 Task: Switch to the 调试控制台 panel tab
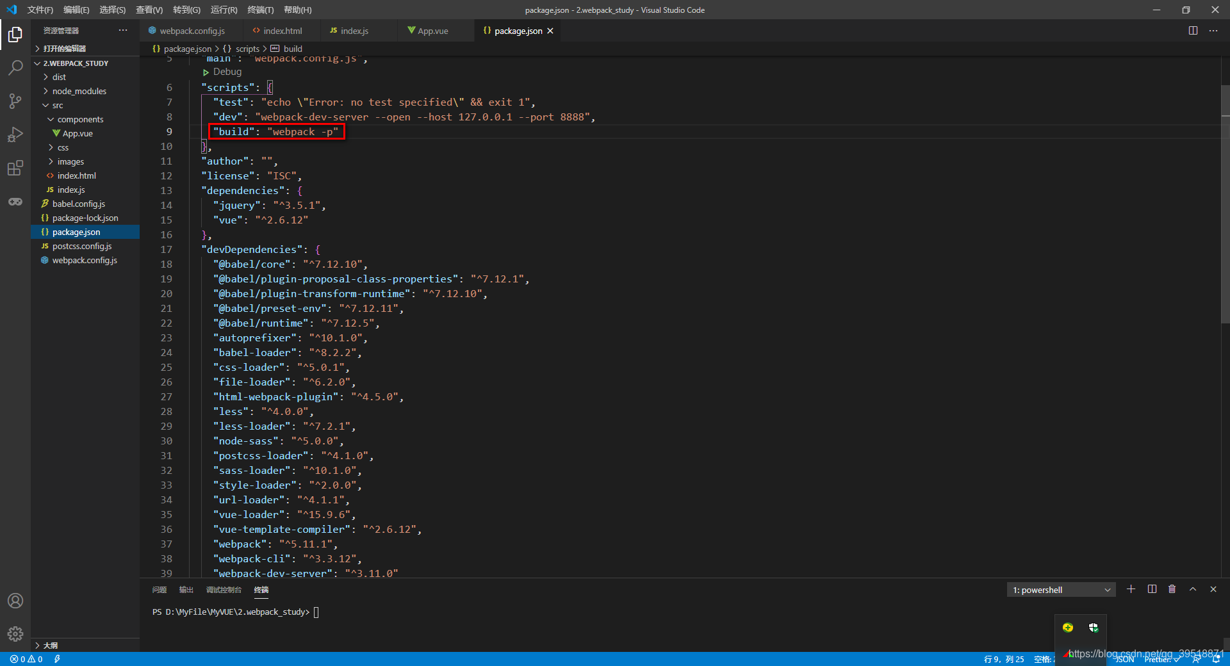pyautogui.click(x=224, y=590)
